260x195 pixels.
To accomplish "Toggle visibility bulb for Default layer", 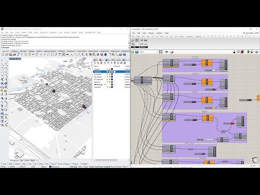I will tap(107, 69).
